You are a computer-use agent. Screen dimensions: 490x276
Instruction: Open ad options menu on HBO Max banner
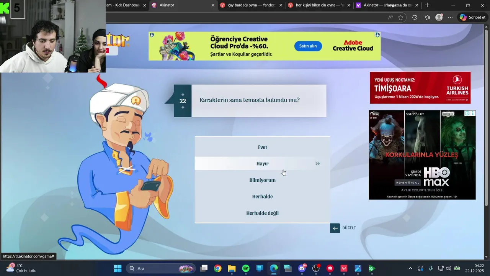(x=473, y=113)
